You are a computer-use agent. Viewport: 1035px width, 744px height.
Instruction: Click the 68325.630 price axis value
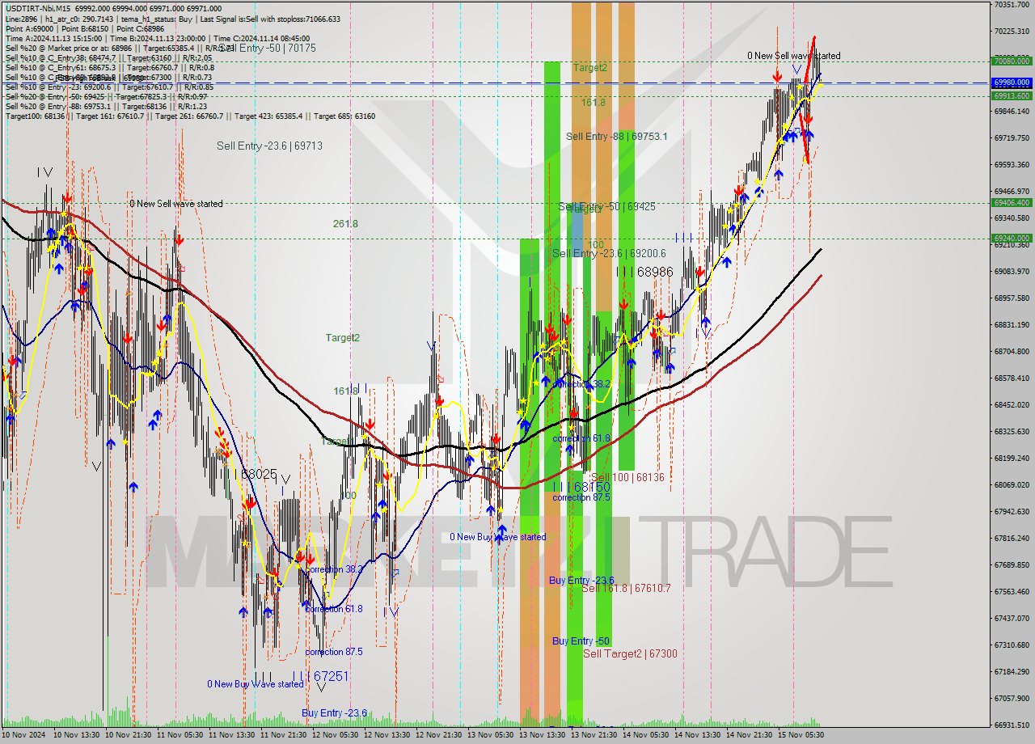click(x=1012, y=431)
